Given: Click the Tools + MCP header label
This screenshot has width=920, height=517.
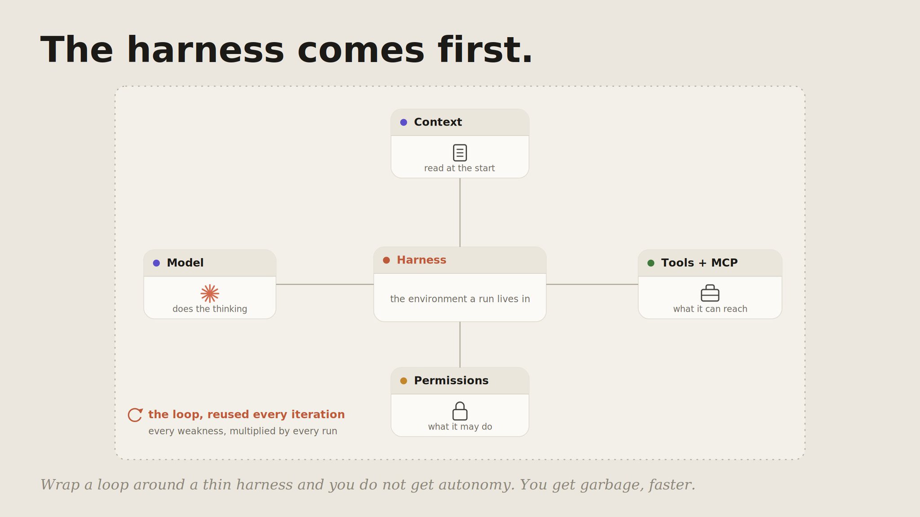Looking at the screenshot, I should pyautogui.click(x=699, y=263).
